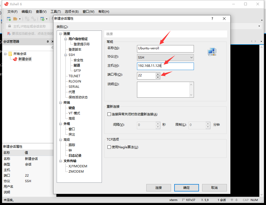Select 安全性 under SSH
Screen dimensions: 266x205
(78, 60)
